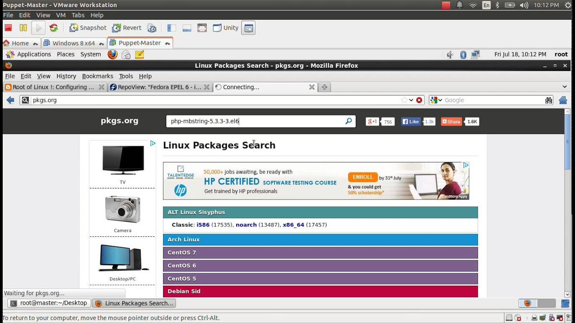This screenshot has height=323, width=575.
Task: Click the Evolution mail launcher icon
Action: point(126,54)
